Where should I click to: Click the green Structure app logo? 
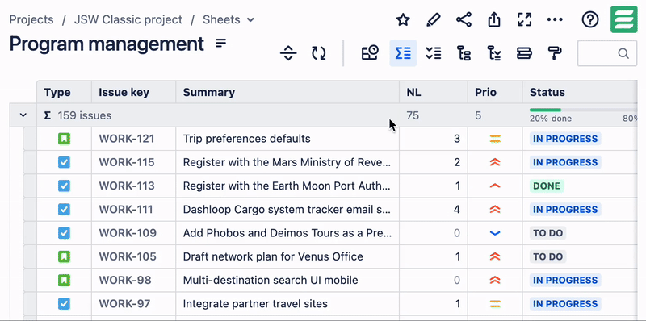coord(623,19)
